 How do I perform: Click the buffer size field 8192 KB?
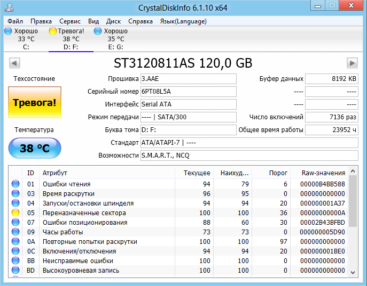tap(332, 79)
